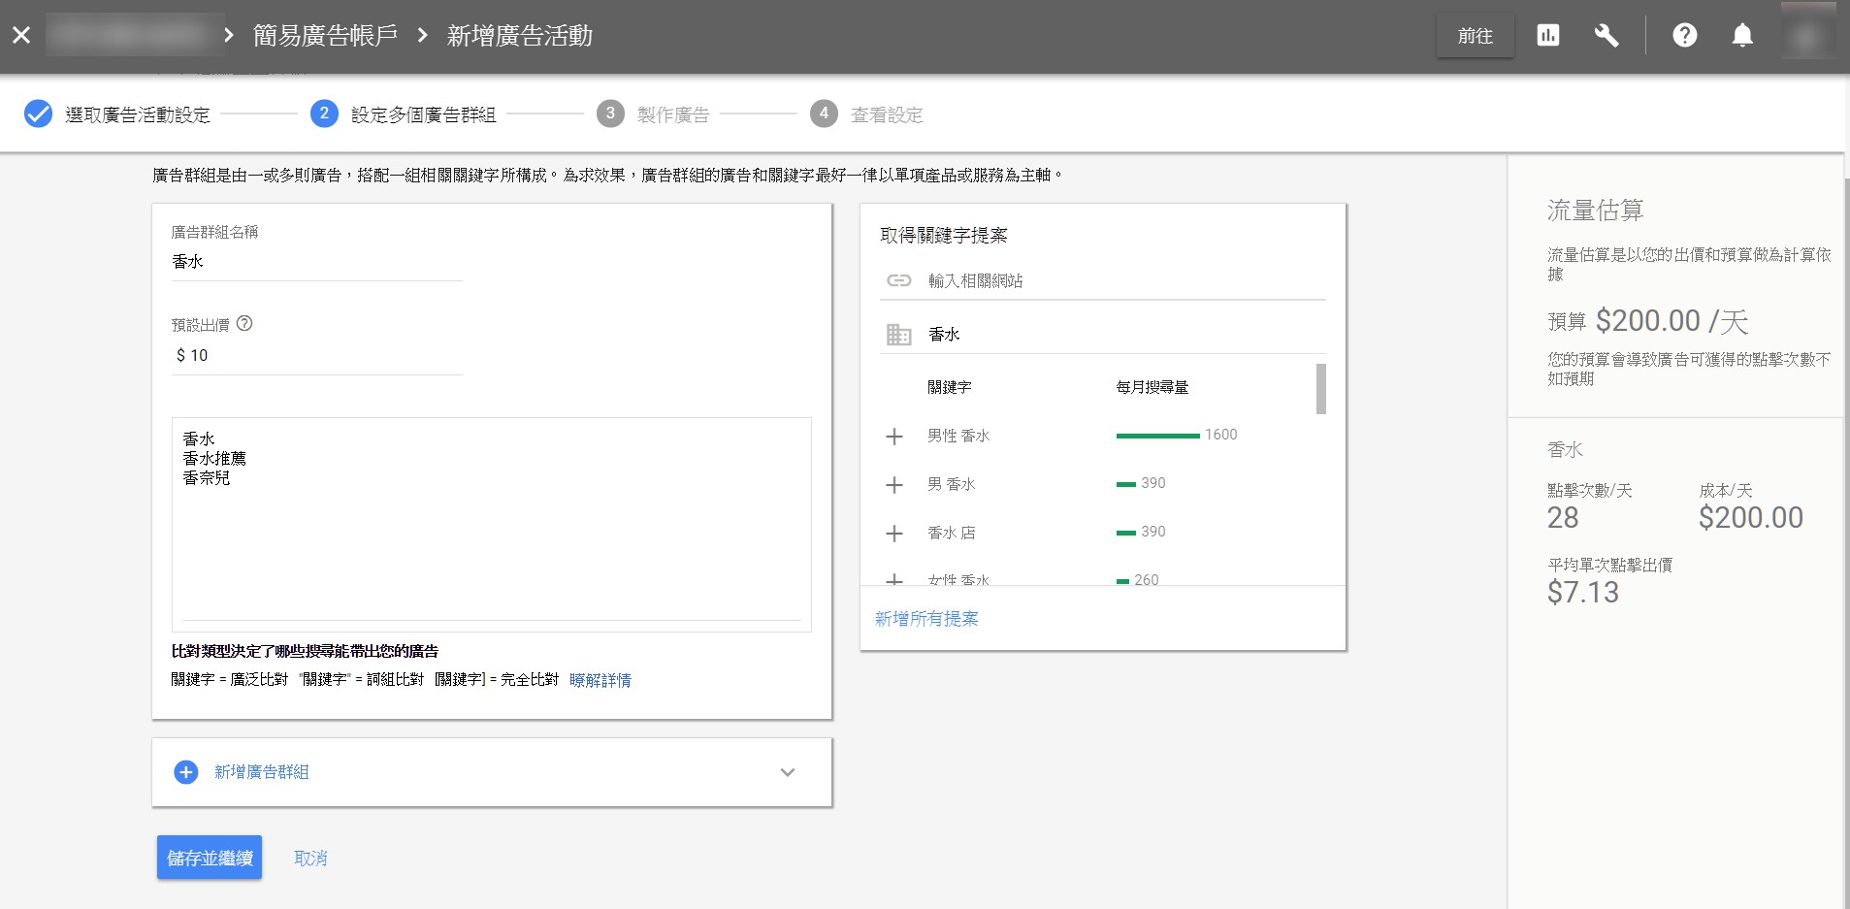Image resolution: width=1850 pixels, height=909 pixels.
Task: Click the 輸入相關網站 input field
Action: 1116,280
